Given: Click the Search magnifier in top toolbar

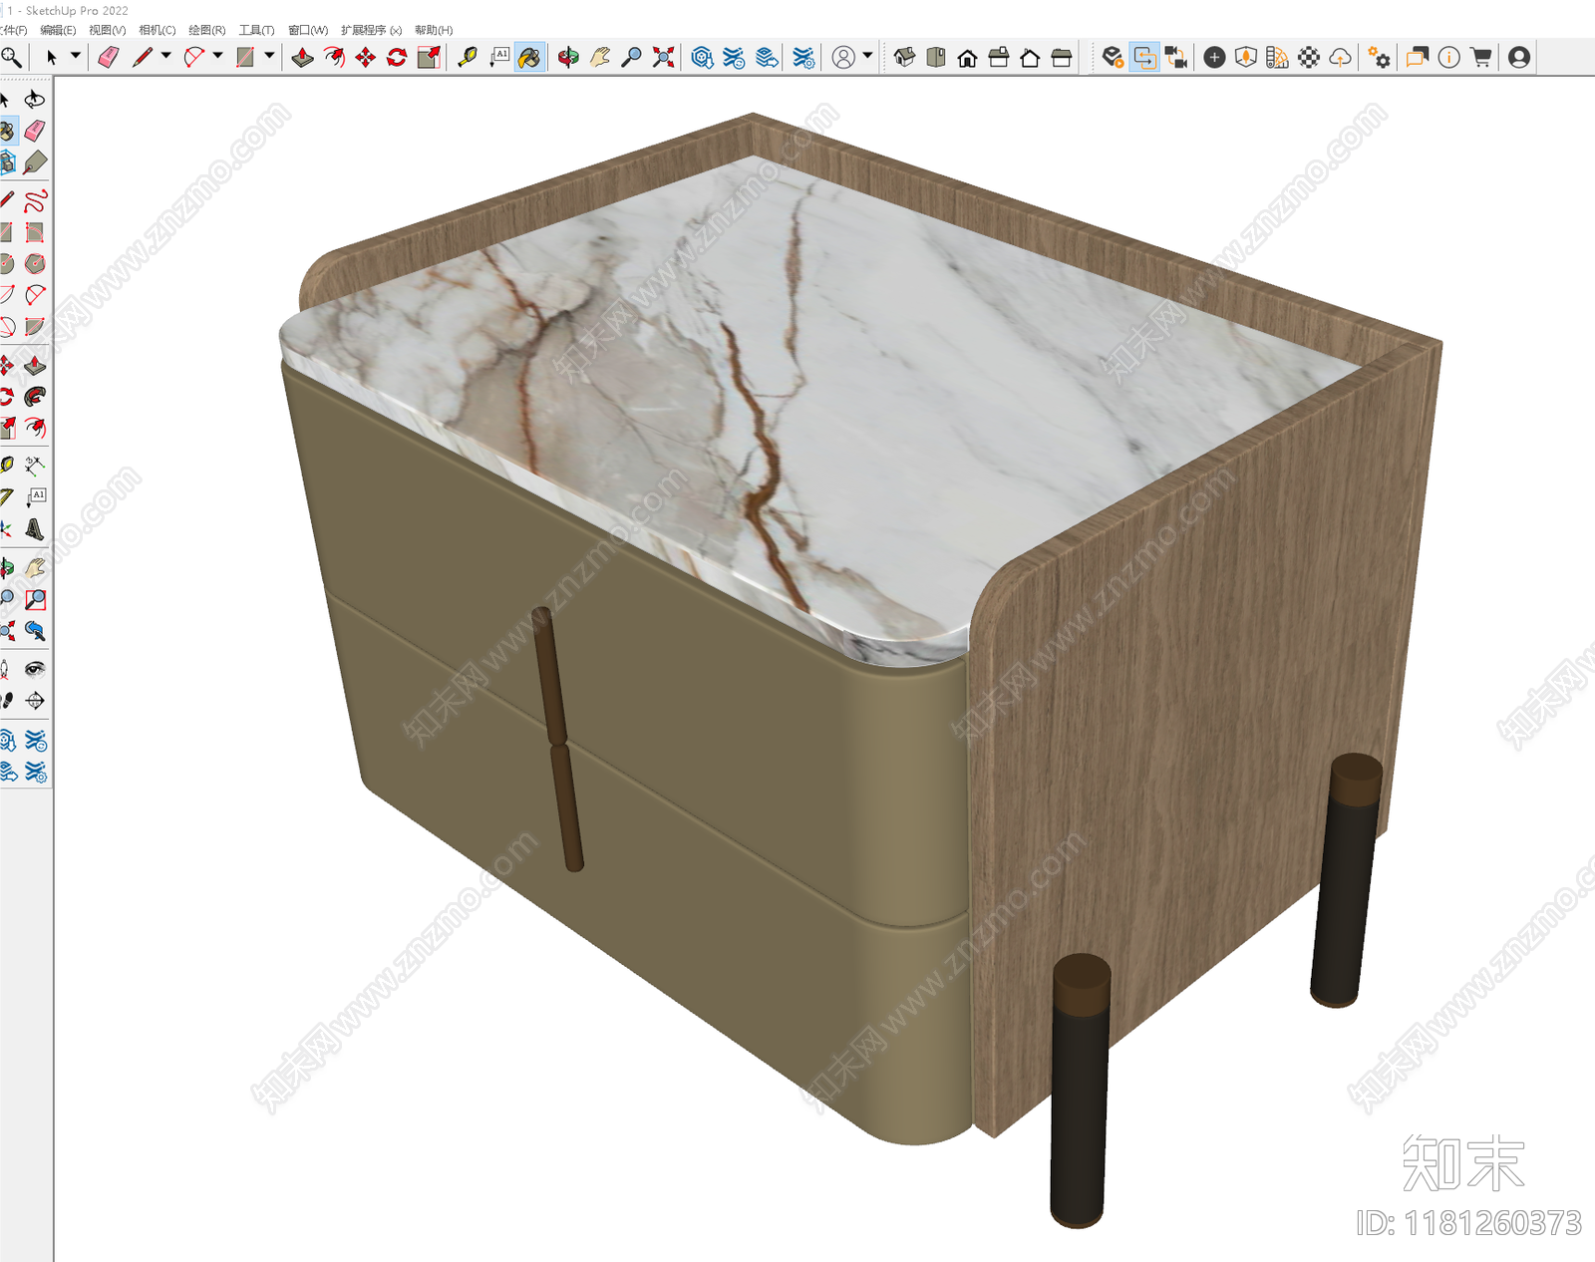Looking at the screenshot, I should (x=11, y=58).
